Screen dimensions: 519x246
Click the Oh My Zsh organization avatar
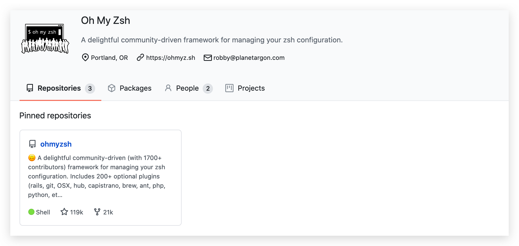45,39
